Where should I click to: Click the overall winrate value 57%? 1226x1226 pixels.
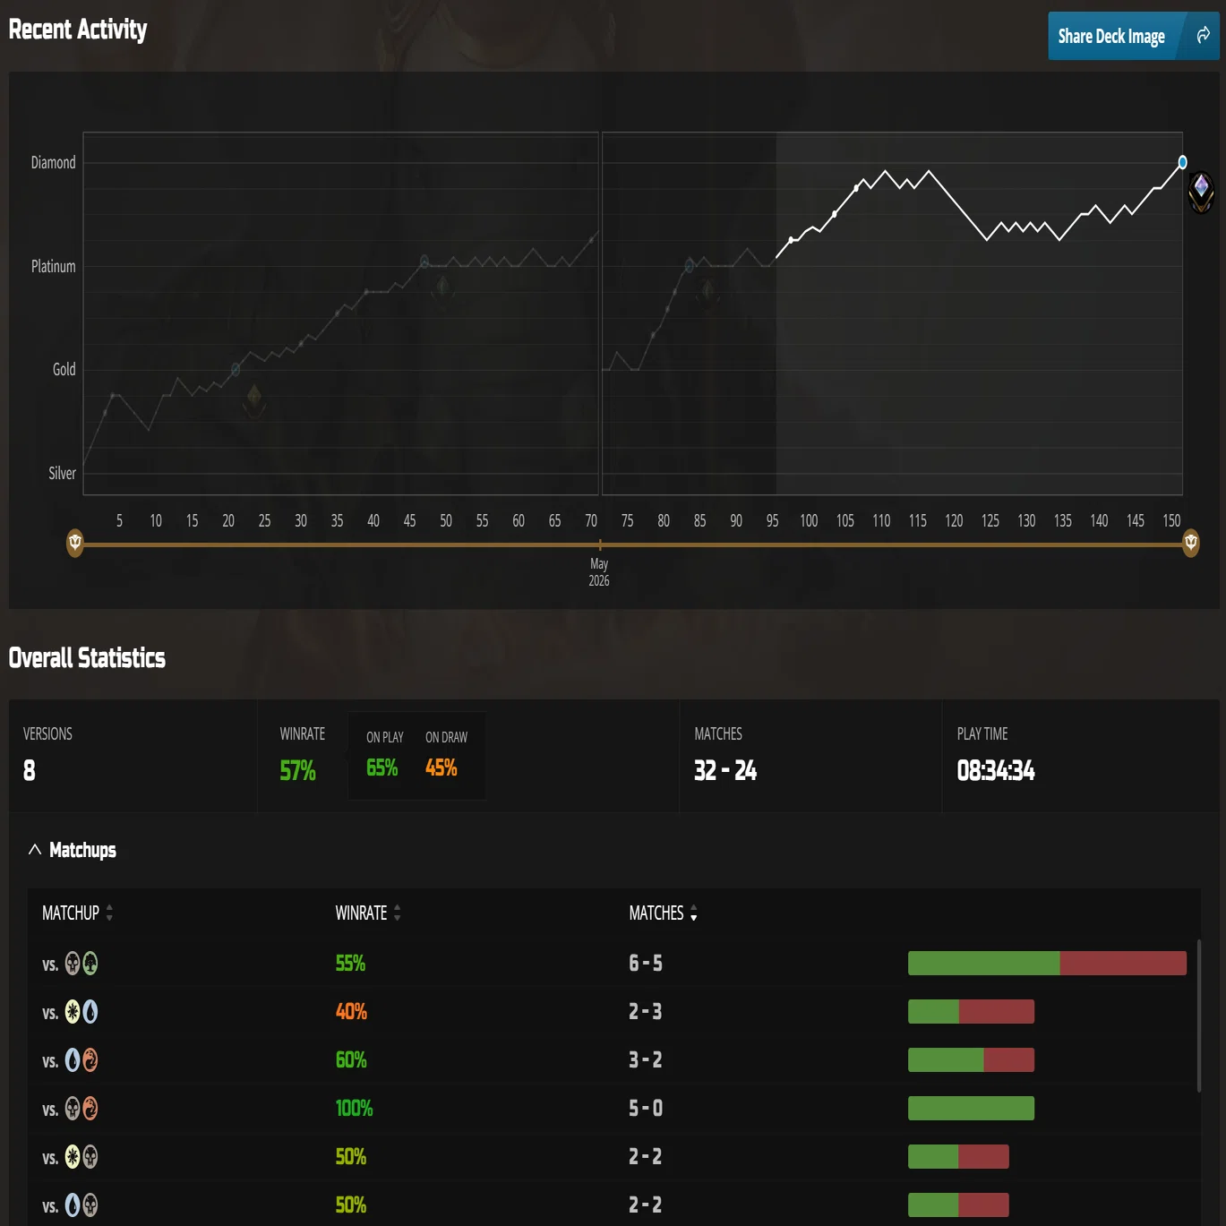point(298,770)
